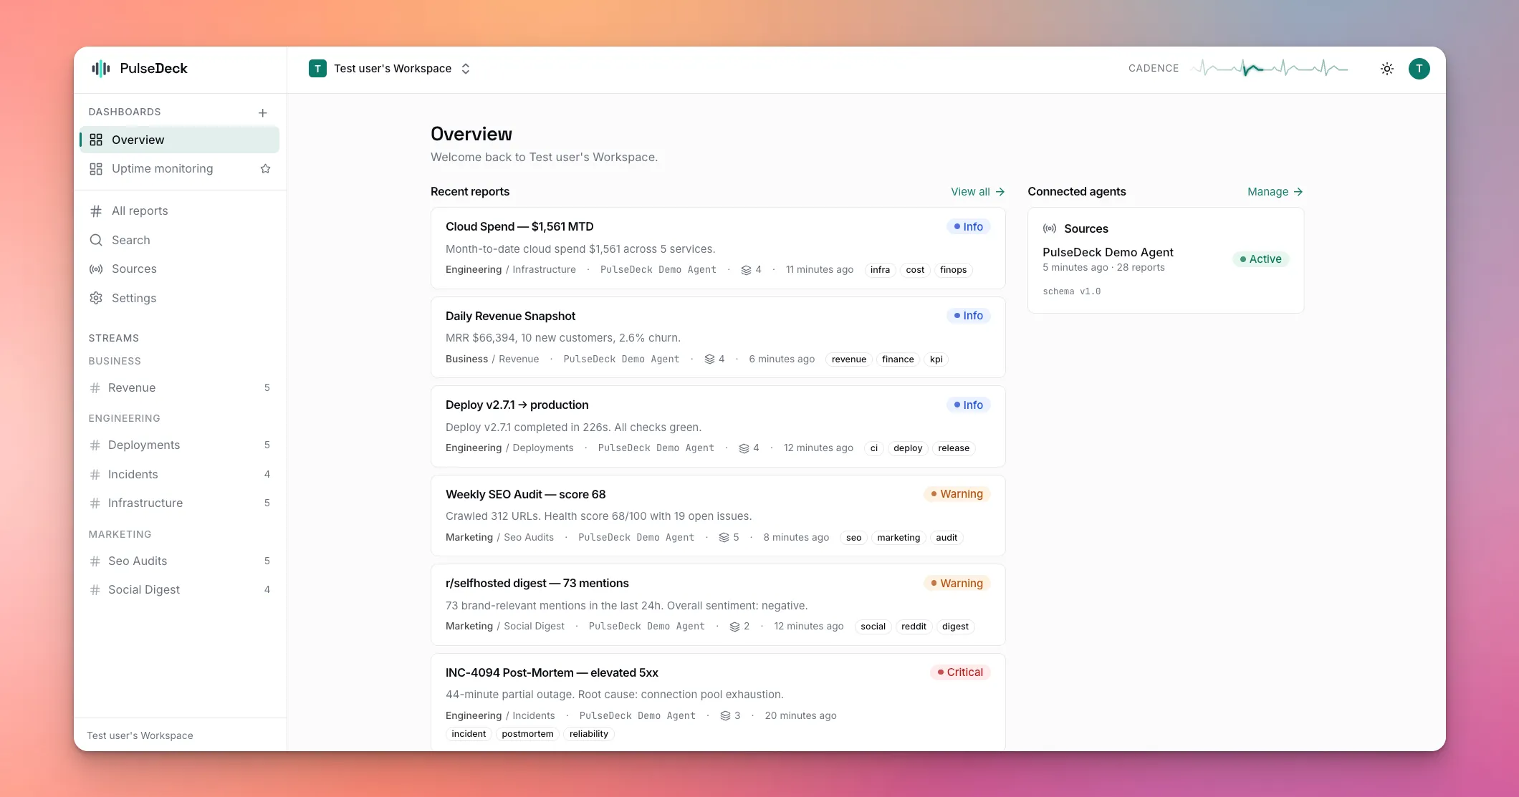Toggle light/dark theme sun icon

[1387, 69]
